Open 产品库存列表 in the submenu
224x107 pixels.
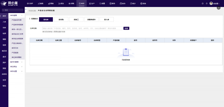pos(17,20)
